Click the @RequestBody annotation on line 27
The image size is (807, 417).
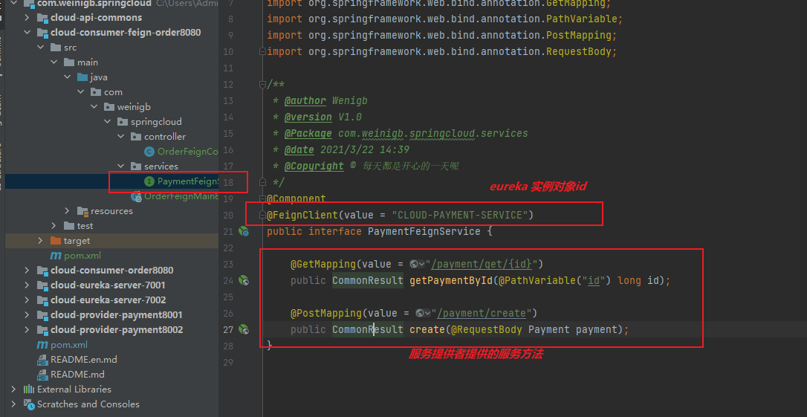tap(487, 329)
